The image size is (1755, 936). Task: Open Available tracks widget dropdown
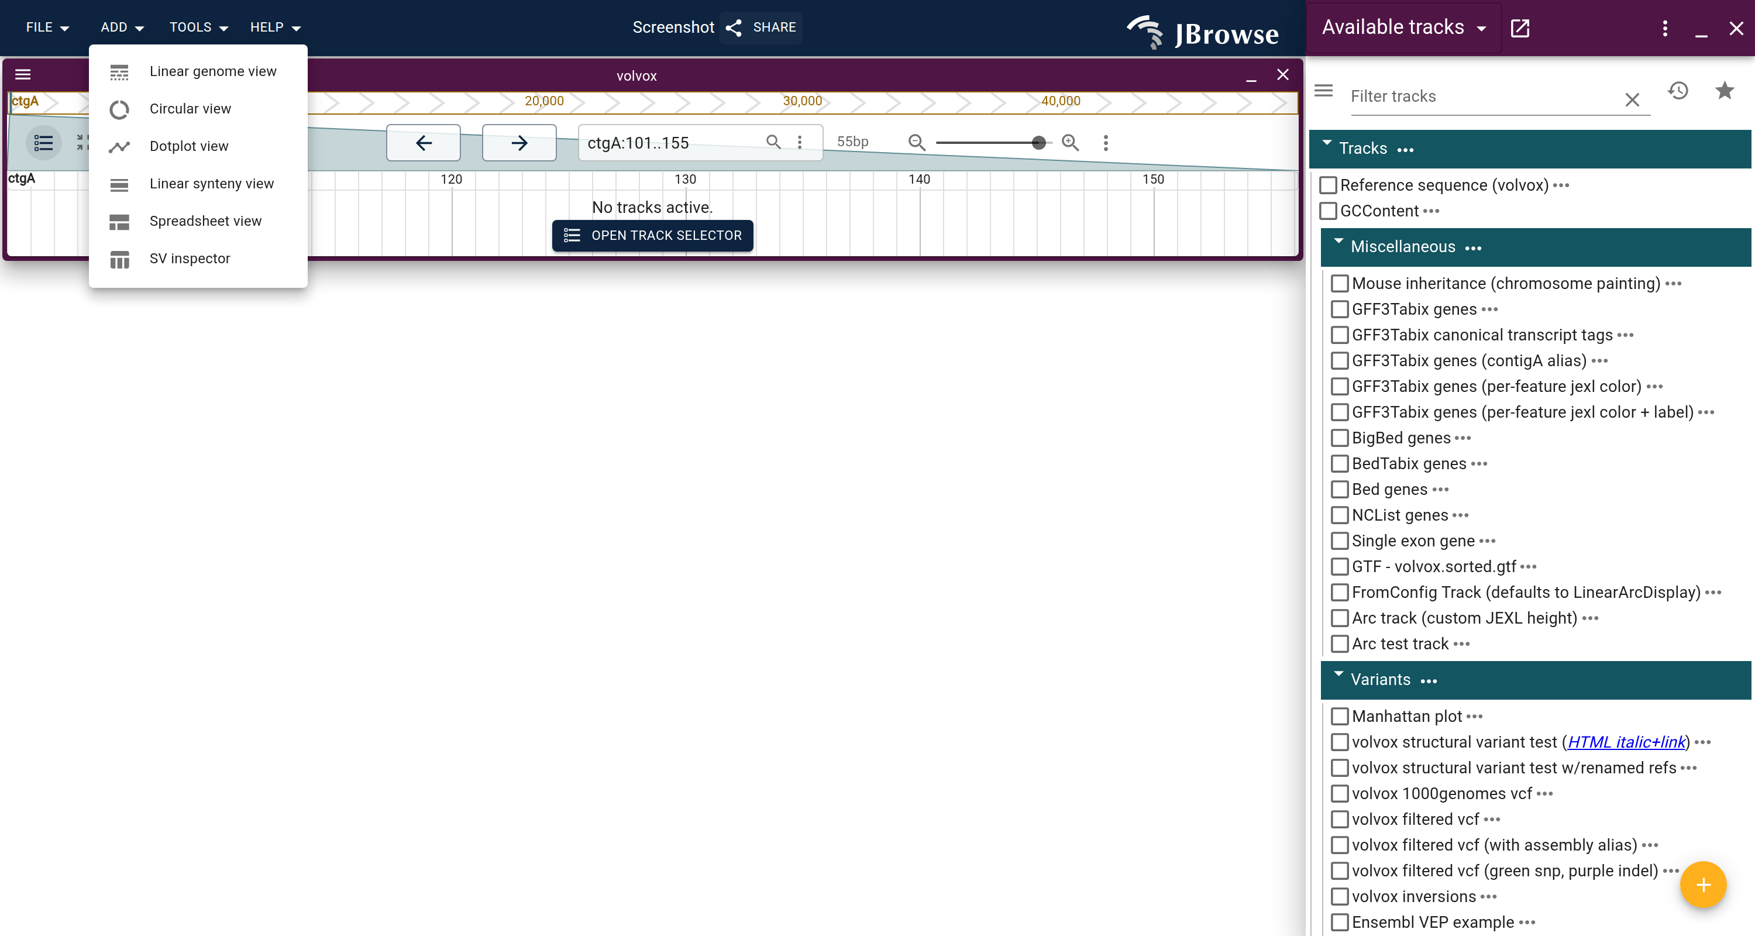[1403, 27]
